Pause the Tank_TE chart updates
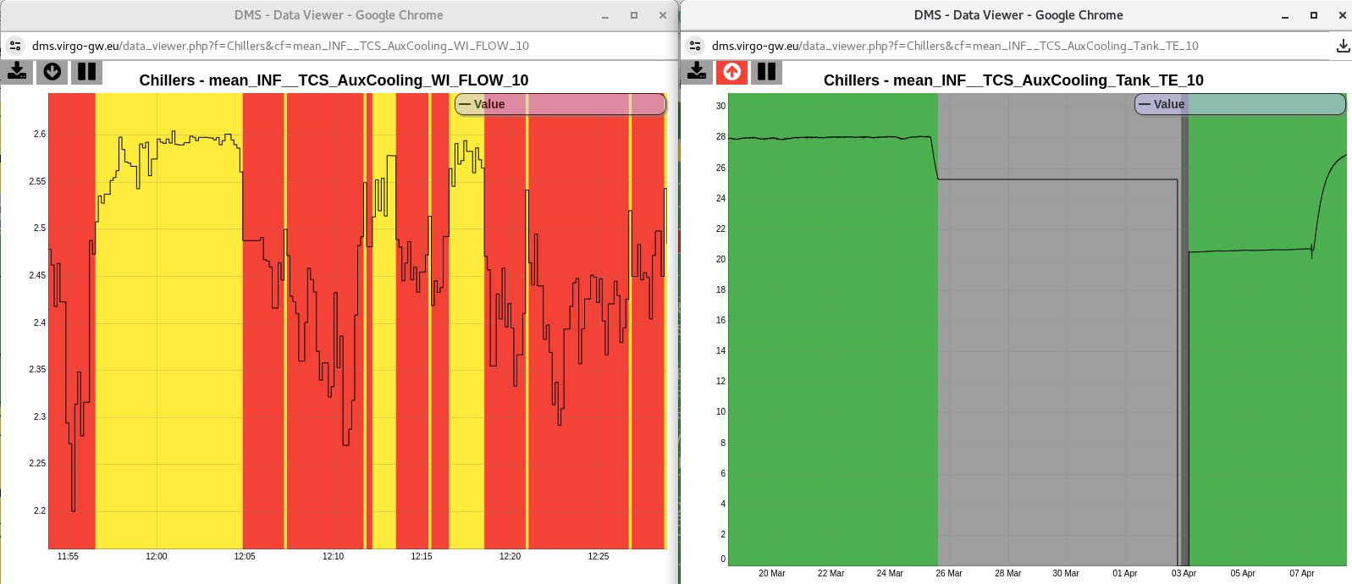 766,72
